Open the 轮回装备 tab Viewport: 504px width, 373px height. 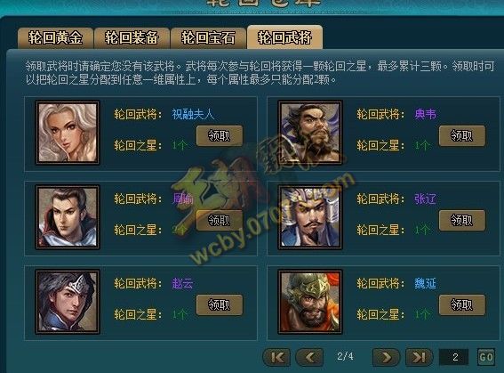coord(132,38)
